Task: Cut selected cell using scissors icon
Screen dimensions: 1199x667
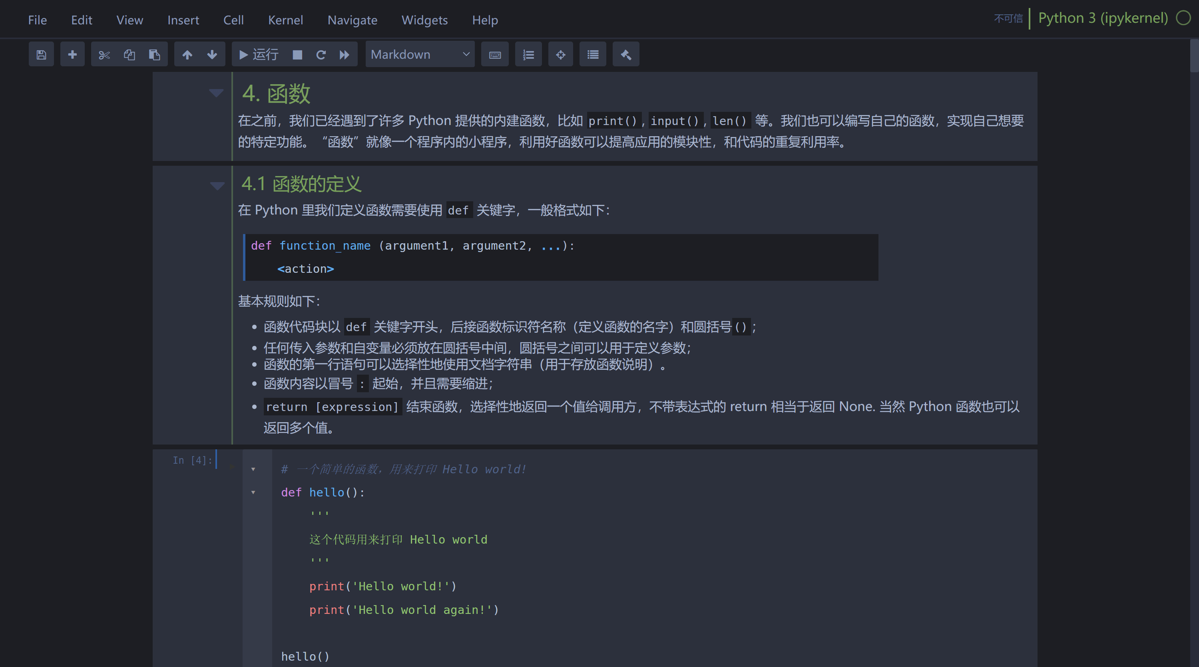Action: pyautogui.click(x=104, y=55)
